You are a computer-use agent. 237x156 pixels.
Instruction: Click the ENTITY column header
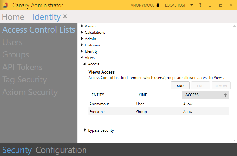point(111,95)
